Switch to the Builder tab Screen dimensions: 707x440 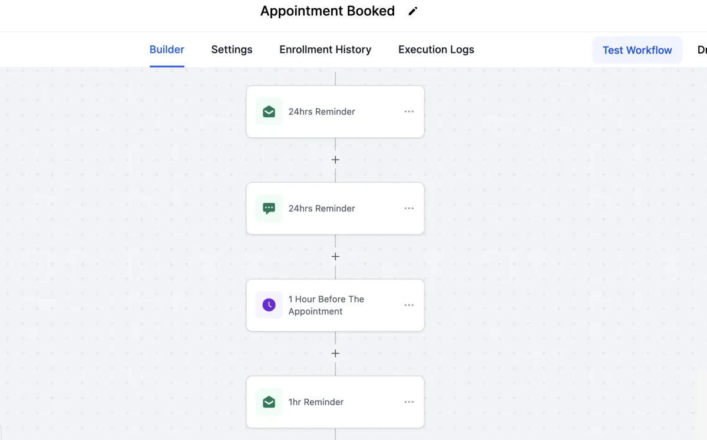[167, 49]
